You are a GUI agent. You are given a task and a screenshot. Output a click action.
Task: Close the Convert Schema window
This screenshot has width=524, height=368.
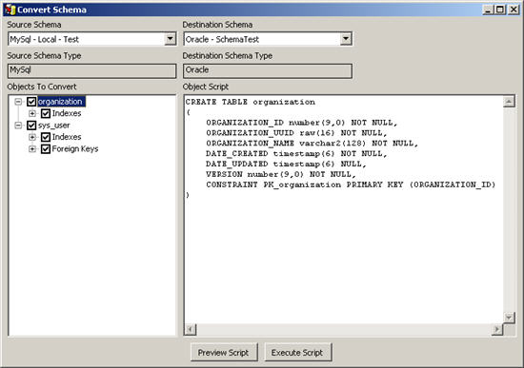point(514,10)
